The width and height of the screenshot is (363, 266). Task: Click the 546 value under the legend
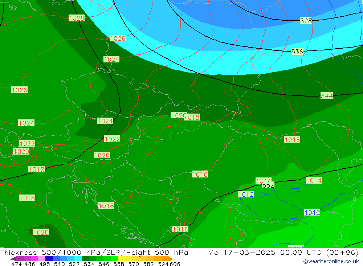104,264
